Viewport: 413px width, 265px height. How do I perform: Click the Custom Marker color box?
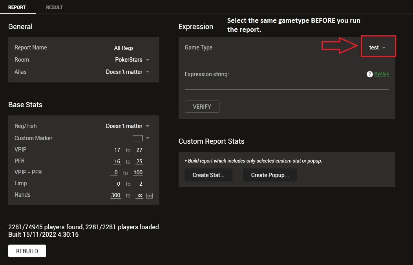click(137, 138)
